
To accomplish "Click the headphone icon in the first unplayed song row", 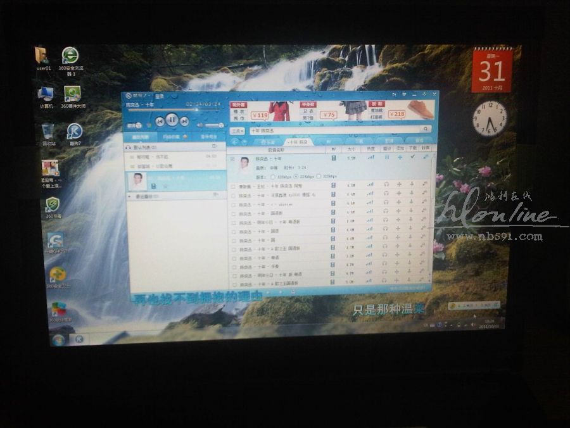I will tap(386, 186).
